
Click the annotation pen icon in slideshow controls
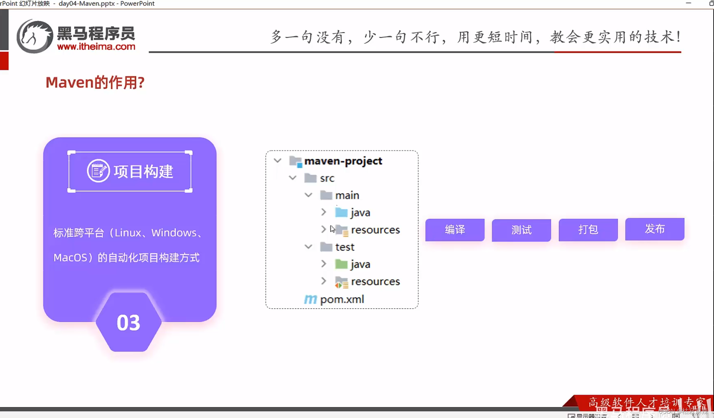[x=636, y=416]
